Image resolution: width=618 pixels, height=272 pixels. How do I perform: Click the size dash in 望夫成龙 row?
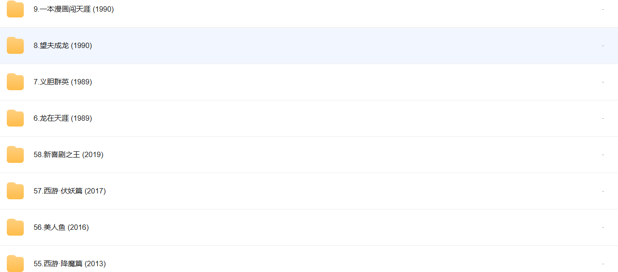tap(603, 46)
